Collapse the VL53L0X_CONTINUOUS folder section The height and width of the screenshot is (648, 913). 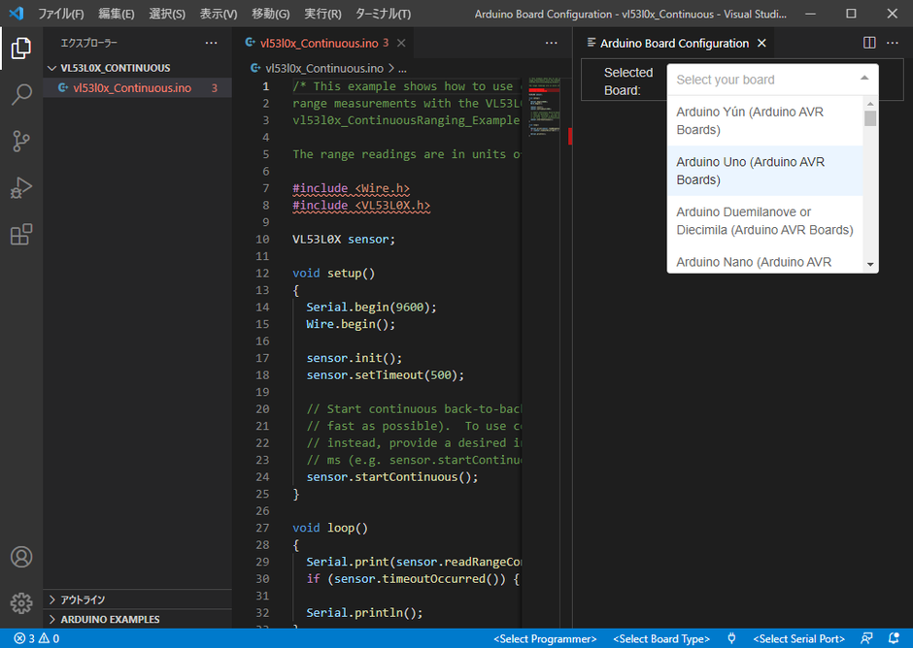point(116,68)
